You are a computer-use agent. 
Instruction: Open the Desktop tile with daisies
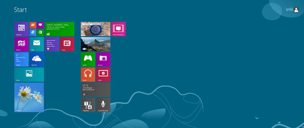pyautogui.click(x=29, y=97)
